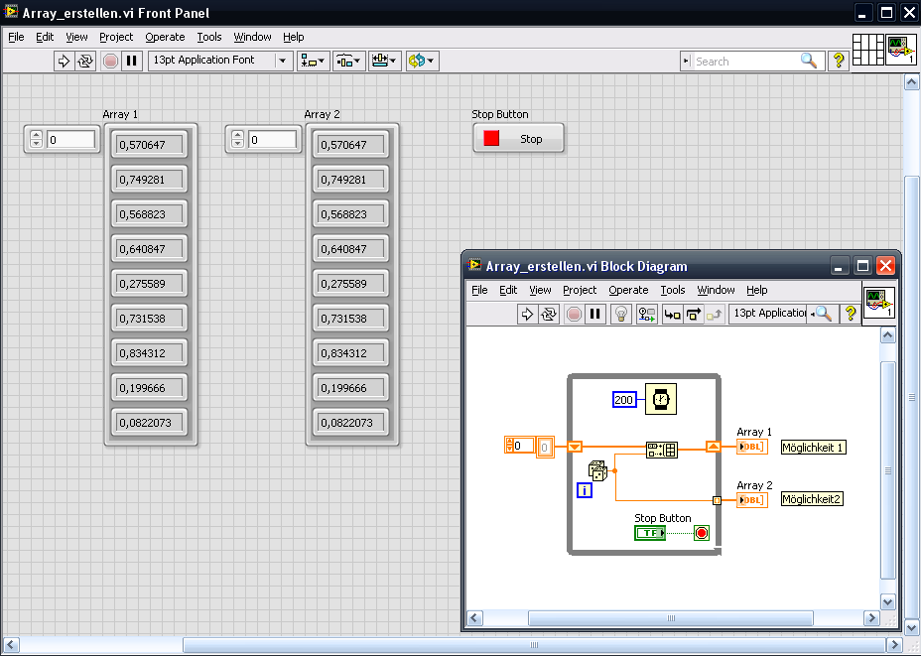This screenshot has height=656, width=921.
Task: Click the Step Into icon in Block Diagram
Action: click(672, 314)
